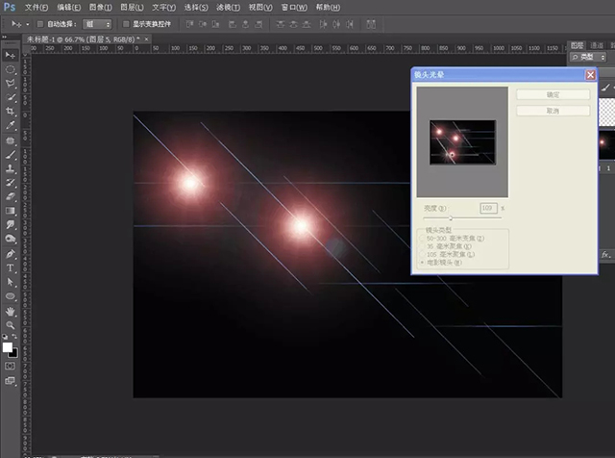The image size is (615, 458).
Task: Select the Lasso tool
Action: tap(12, 84)
